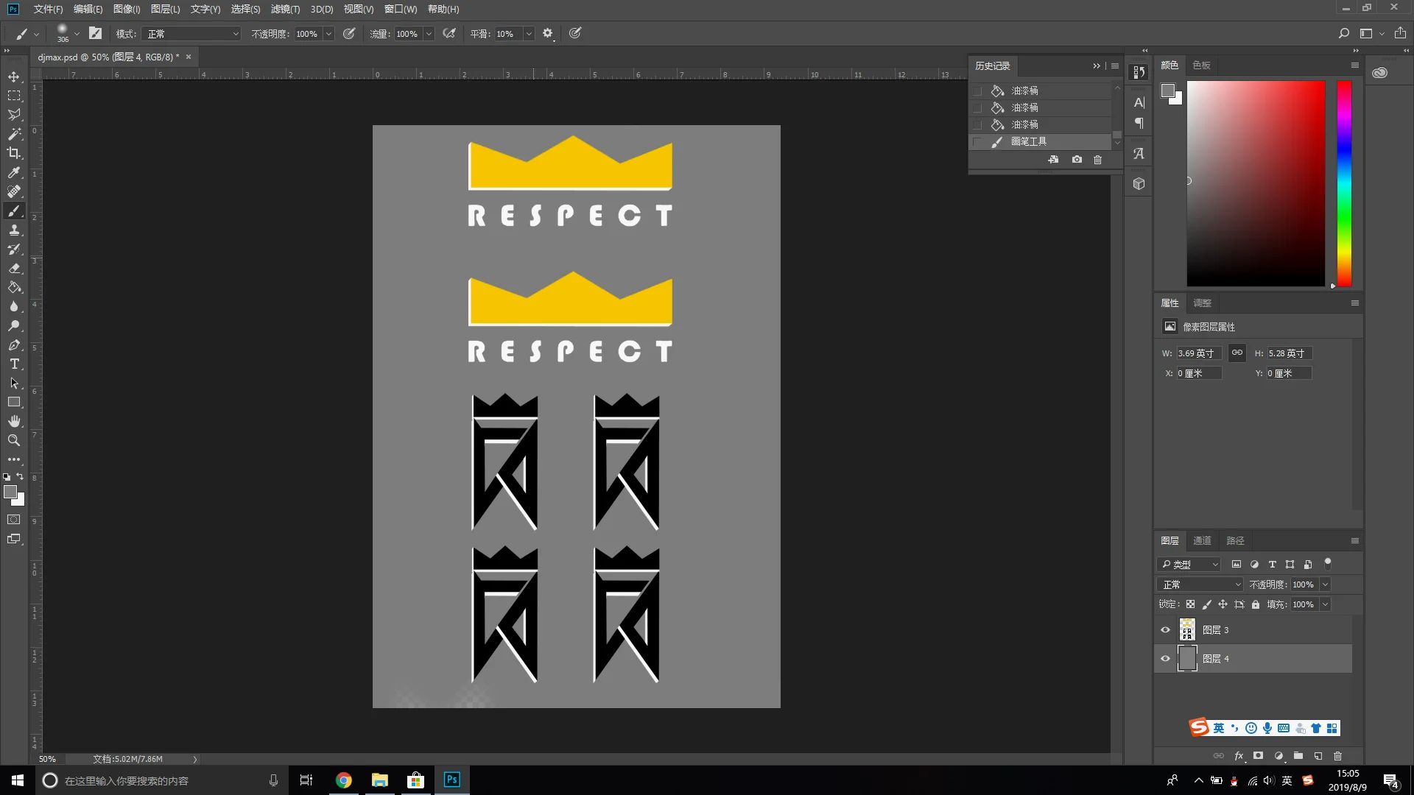Viewport: 1414px width, 795px height.
Task: Open the 图像(I) menu
Action: point(127,9)
